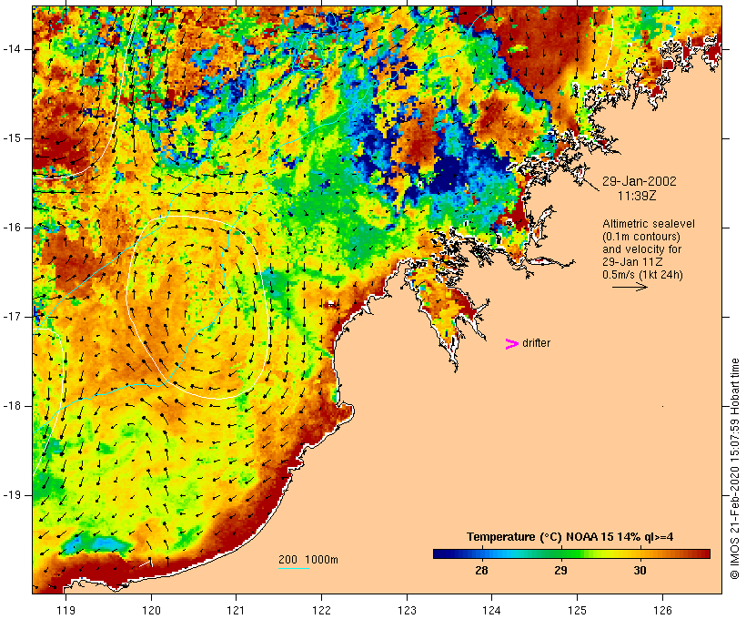Click the '11:39Z' time label

637,196
